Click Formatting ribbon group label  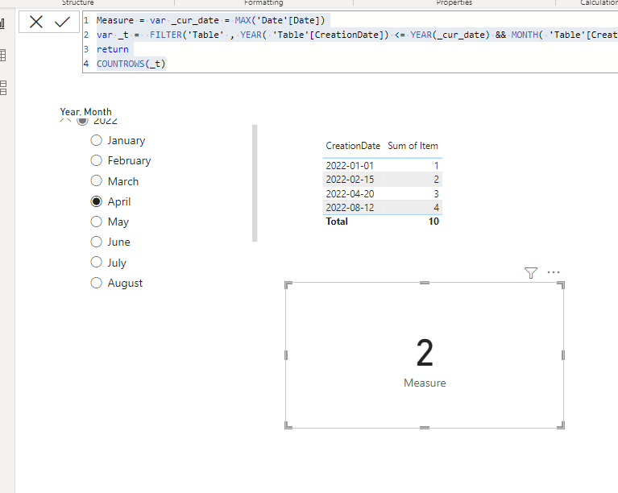(x=263, y=2)
